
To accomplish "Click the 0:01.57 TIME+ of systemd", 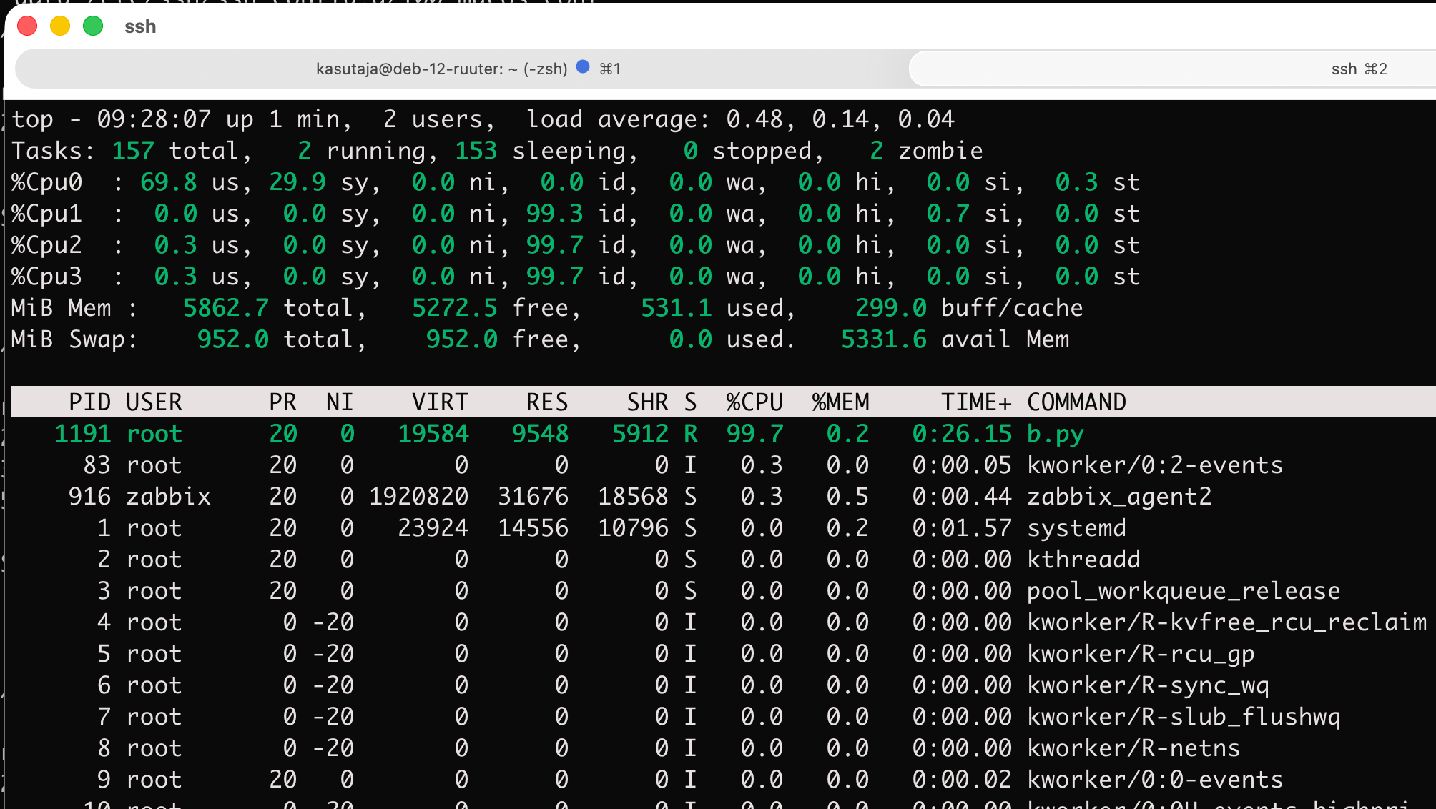I will [962, 528].
